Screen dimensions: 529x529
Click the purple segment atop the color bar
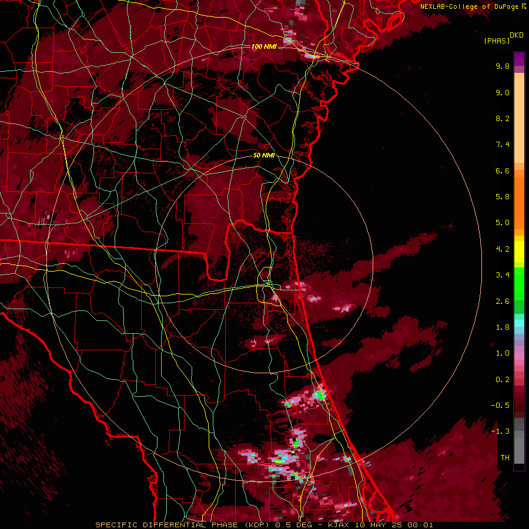(519, 59)
